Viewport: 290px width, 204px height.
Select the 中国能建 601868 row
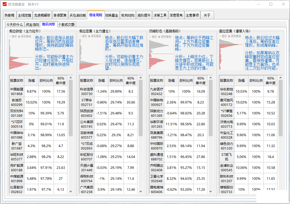click(17, 92)
